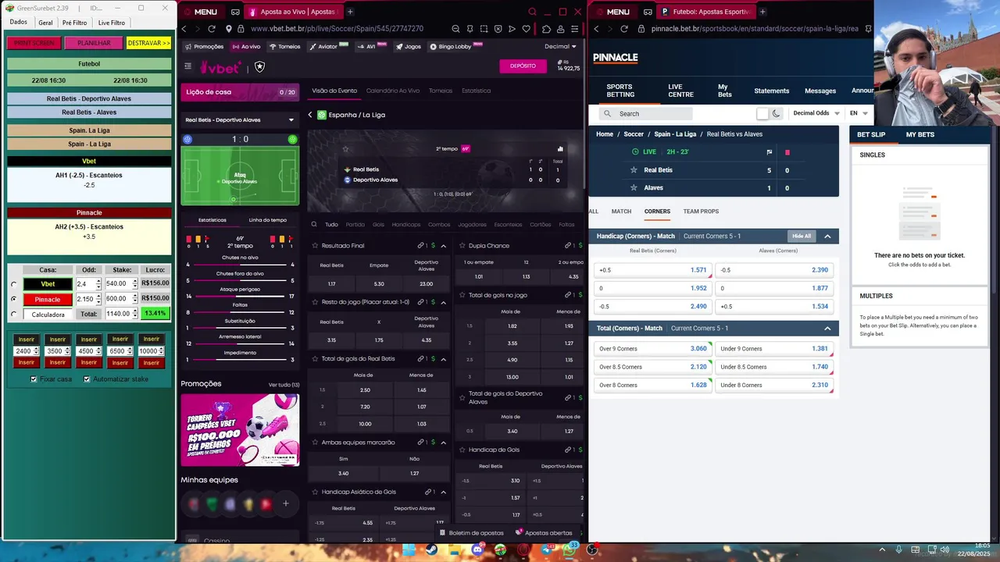The width and height of the screenshot is (1000, 562).
Task: Switch to the CORNERS tab on Pinnacle
Action: click(x=657, y=212)
